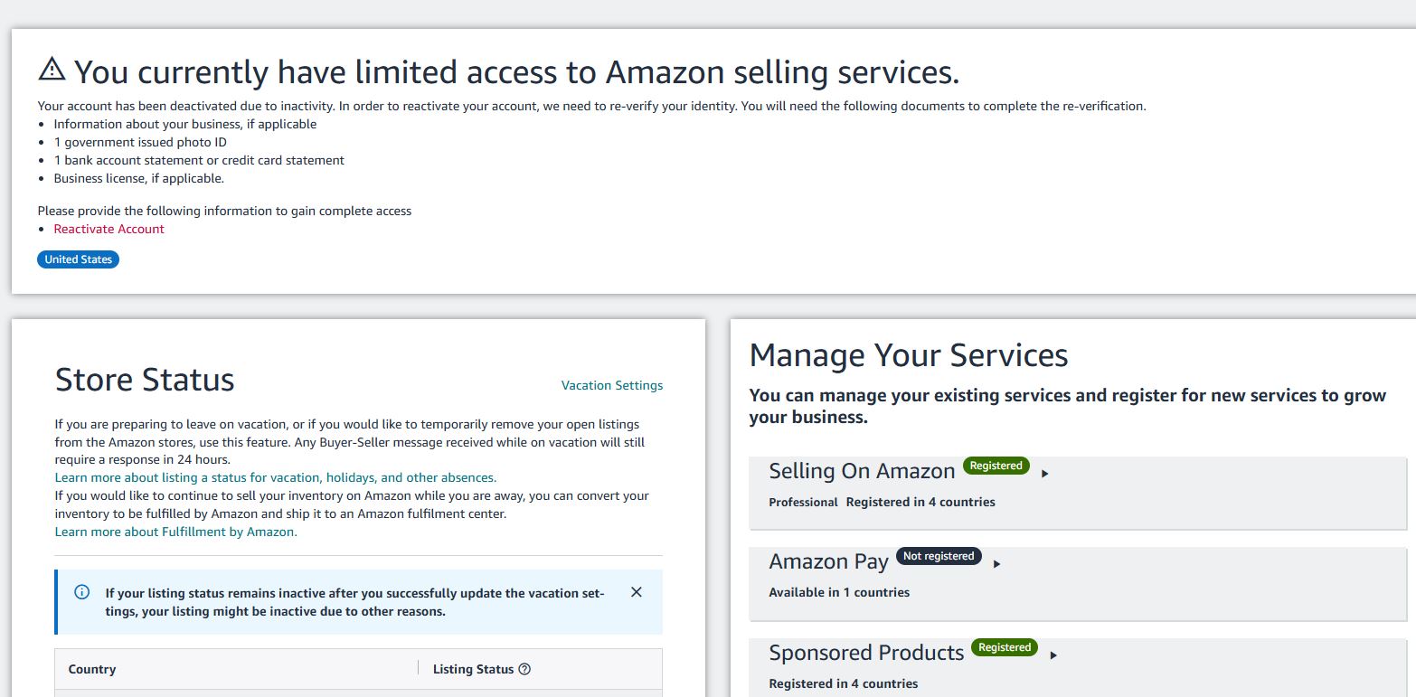This screenshot has width=1416, height=697.
Task: Click the Registered badge next to Sponsored Products
Action: tap(1005, 647)
